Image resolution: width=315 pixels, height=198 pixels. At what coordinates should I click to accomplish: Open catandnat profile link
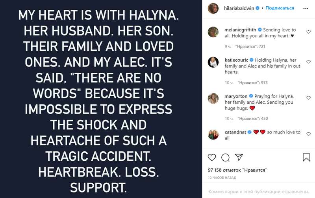pos(235,132)
